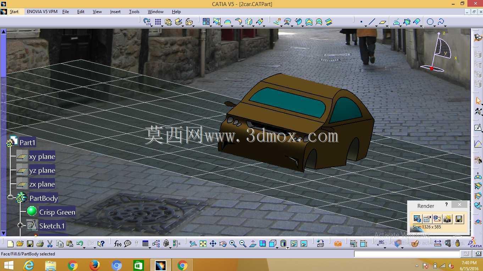The width and height of the screenshot is (483, 271).
Task: Open the Undo history dropdown arrow
Action: (x=84, y=247)
